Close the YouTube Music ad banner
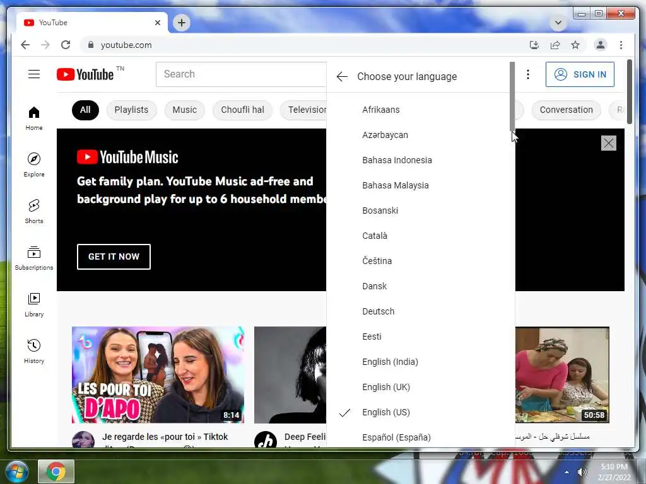This screenshot has height=484, width=646. click(x=609, y=143)
